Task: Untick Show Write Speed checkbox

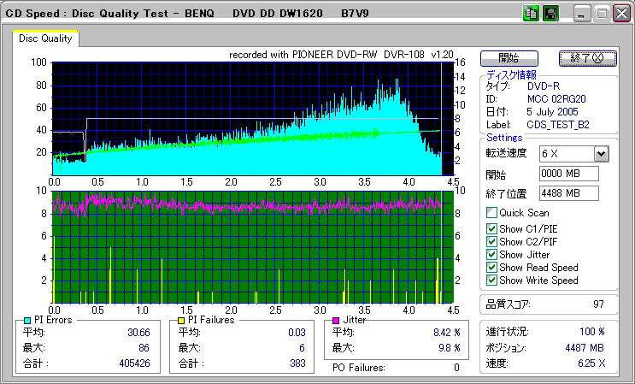Action: tap(491, 280)
